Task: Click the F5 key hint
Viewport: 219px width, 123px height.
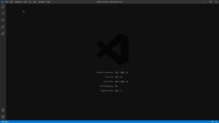Action: pyautogui.click(x=116, y=86)
